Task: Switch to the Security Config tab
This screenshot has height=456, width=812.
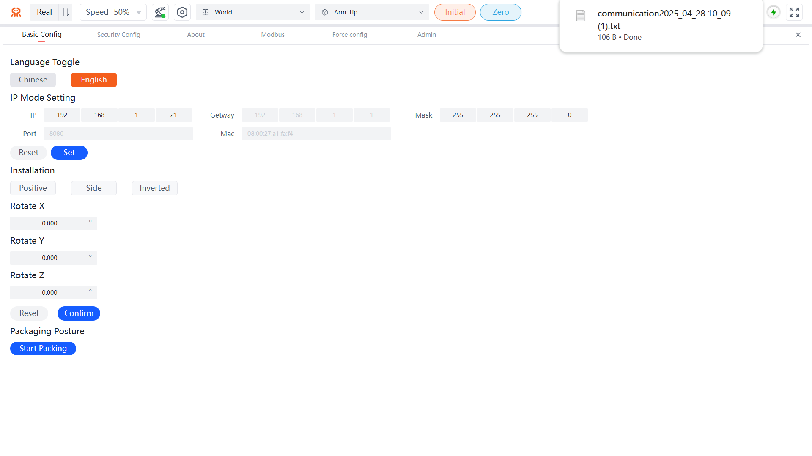Action: click(x=118, y=35)
